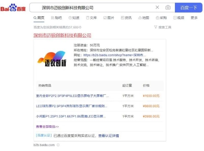Click the ¥3900.00元 price

pyautogui.click(x=151, y=116)
